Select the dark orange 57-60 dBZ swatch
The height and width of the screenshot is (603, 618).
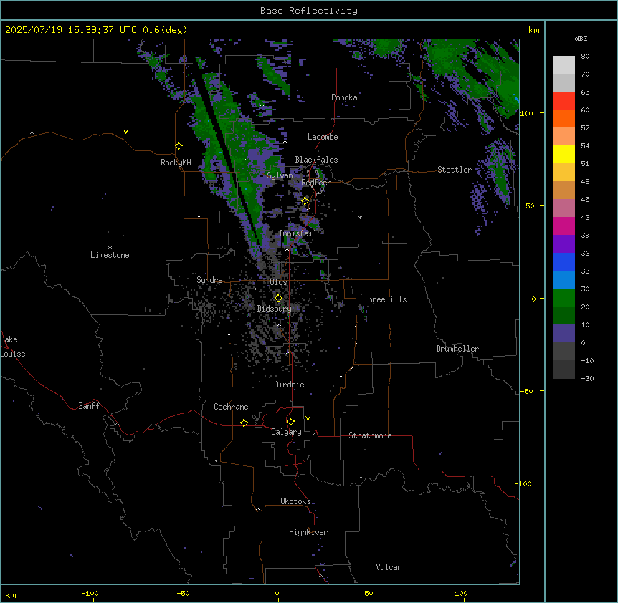point(564,118)
